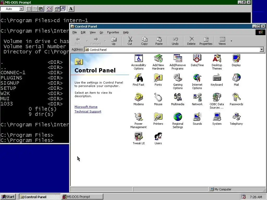Open the Passwords applet
The image size is (267, 200).
pyautogui.click(x=236, y=99)
